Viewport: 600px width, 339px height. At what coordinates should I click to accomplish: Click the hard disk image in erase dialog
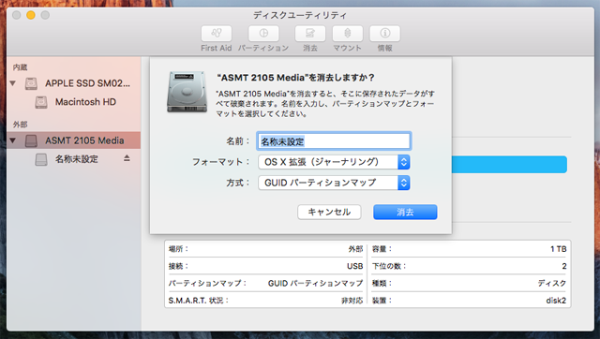tap(187, 92)
